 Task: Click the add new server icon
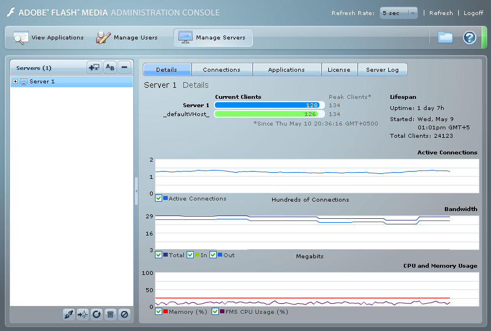[x=94, y=68]
